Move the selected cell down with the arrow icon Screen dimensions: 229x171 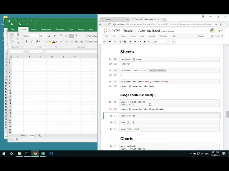click(x=135, y=42)
